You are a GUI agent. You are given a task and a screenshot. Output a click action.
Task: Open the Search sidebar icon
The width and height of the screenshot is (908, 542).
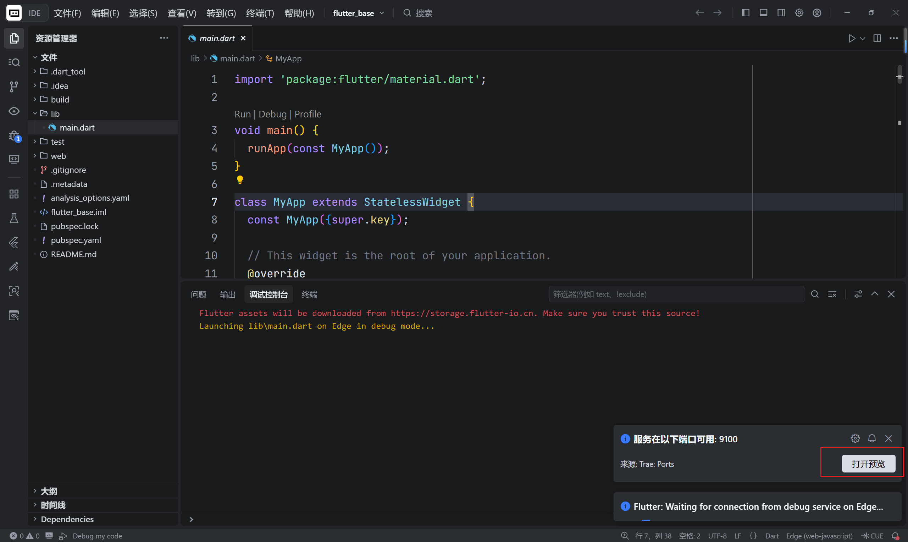13,62
